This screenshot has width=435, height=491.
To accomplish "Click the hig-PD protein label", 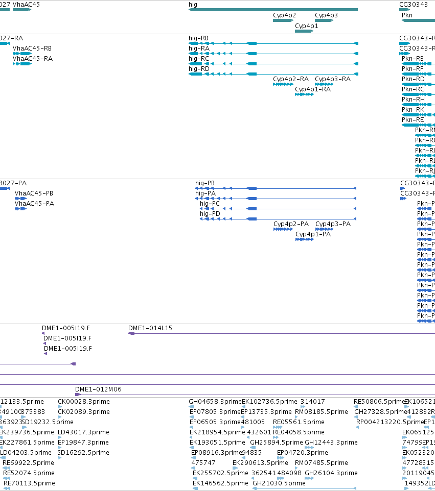I will coord(210,213).
